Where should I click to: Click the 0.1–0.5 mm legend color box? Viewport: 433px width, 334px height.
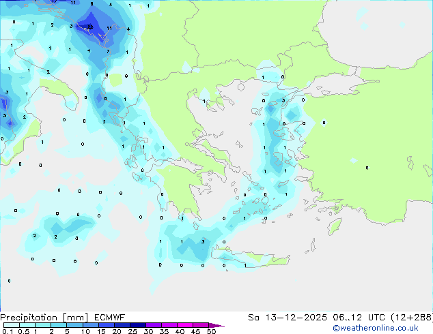coord(12,325)
